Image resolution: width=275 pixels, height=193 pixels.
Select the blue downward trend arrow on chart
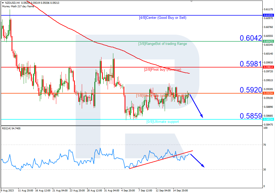click(x=196, y=106)
